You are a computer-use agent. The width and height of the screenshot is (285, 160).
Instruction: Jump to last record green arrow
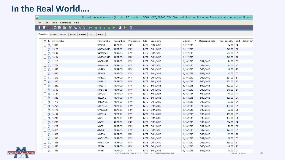[114, 28]
